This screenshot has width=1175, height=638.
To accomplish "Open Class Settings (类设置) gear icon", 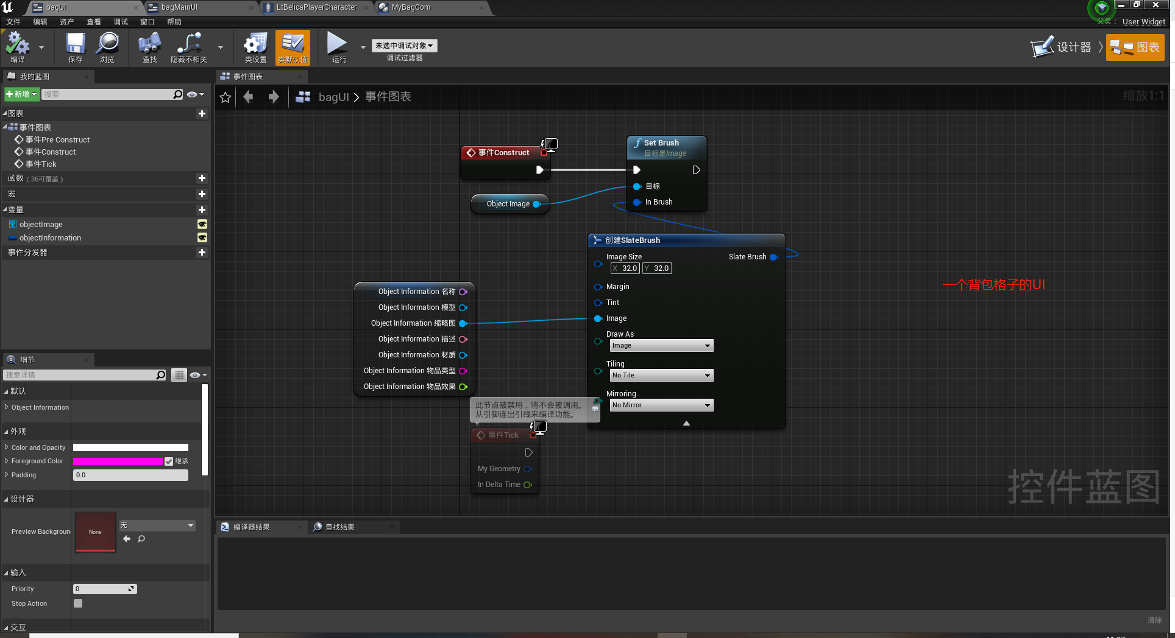I will (x=255, y=44).
